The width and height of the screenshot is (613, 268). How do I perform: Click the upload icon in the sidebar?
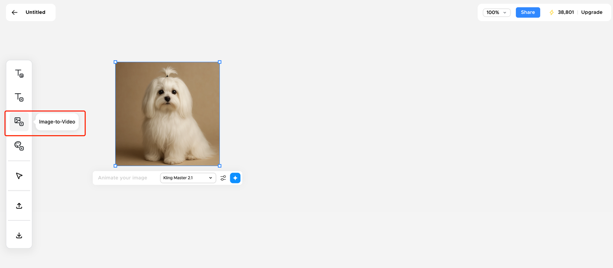coord(19,205)
